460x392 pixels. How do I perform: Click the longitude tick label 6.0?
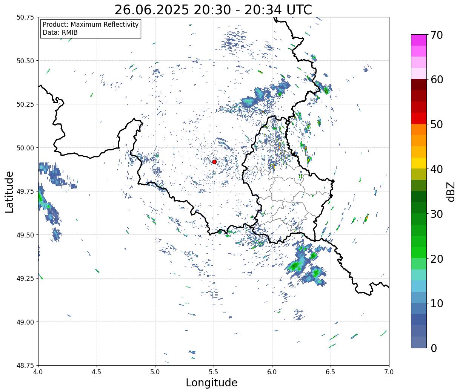click(272, 372)
